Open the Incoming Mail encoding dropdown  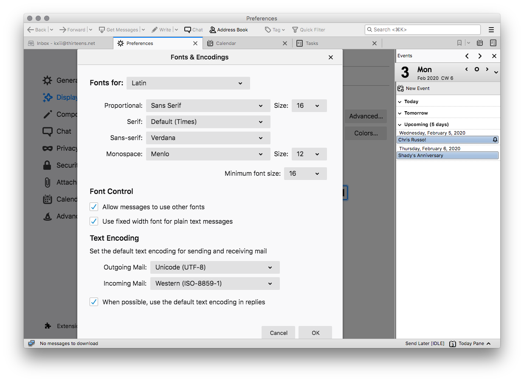tap(215, 284)
